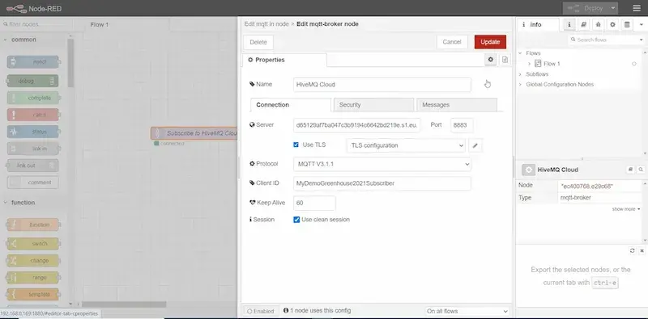Go back via Edit mqtt in node breadcrumb
This screenshot has width=648, height=319.
point(266,24)
